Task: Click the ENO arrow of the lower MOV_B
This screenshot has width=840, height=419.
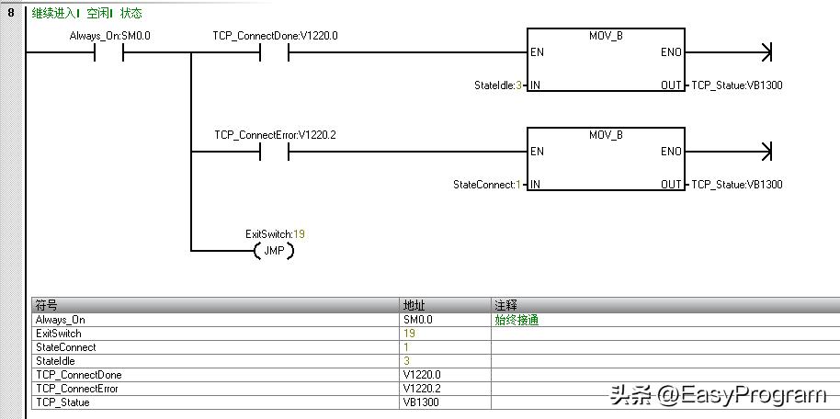Action: point(766,152)
